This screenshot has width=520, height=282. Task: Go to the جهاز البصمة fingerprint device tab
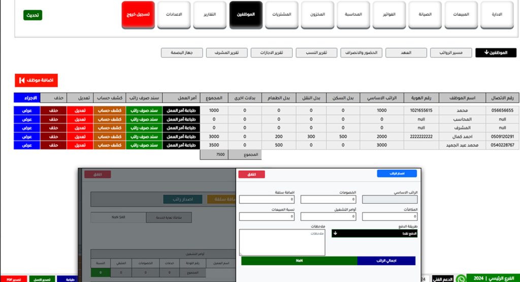(182, 53)
